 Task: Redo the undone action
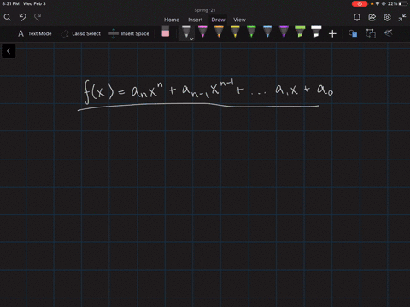(x=38, y=18)
